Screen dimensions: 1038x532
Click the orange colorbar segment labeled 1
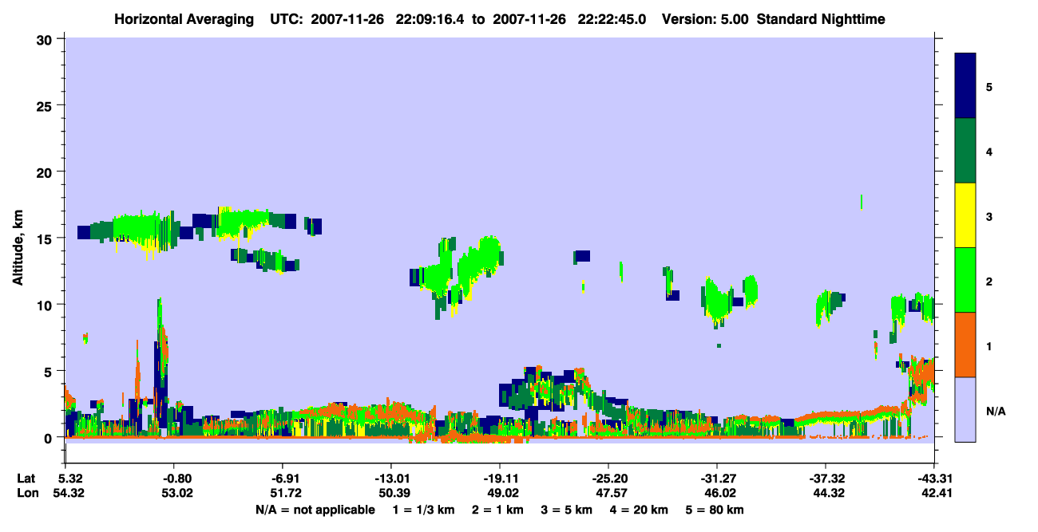point(965,345)
